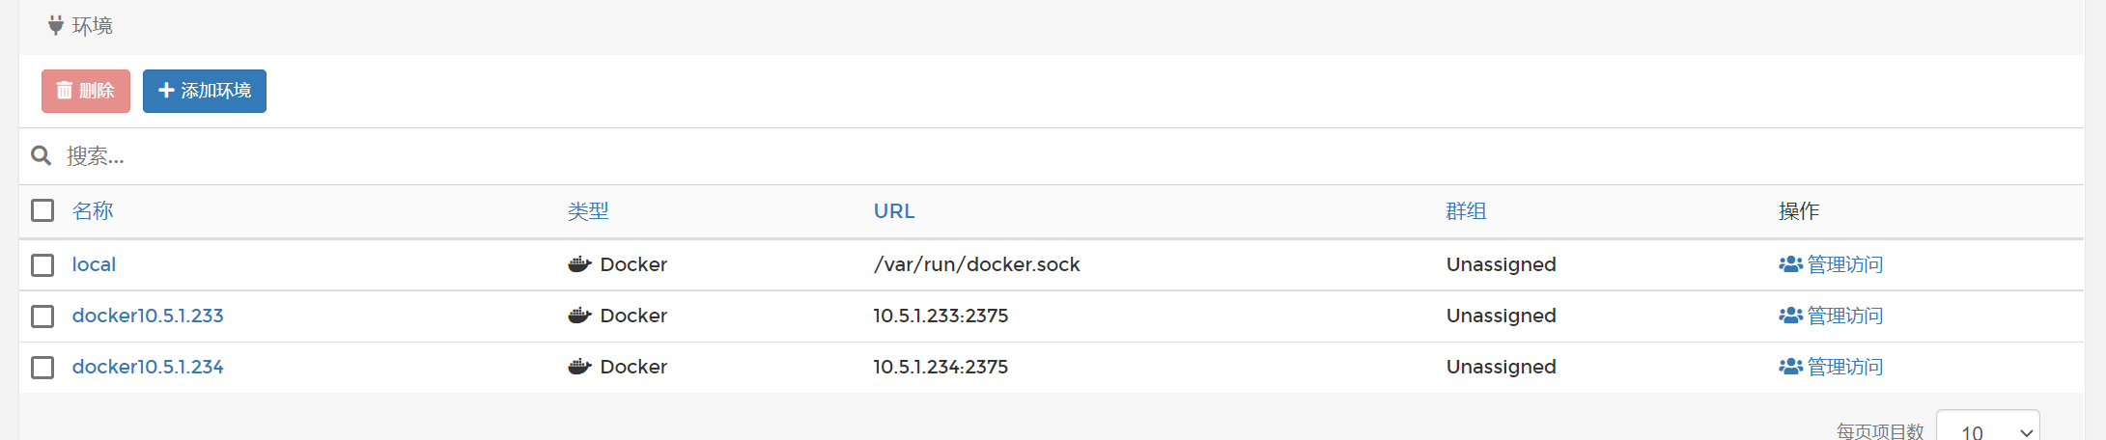Select the docker10.5.1.233 row checkbox
The width and height of the screenshot is (2106, 440).
pyautogui.click(x=42, y=316)
